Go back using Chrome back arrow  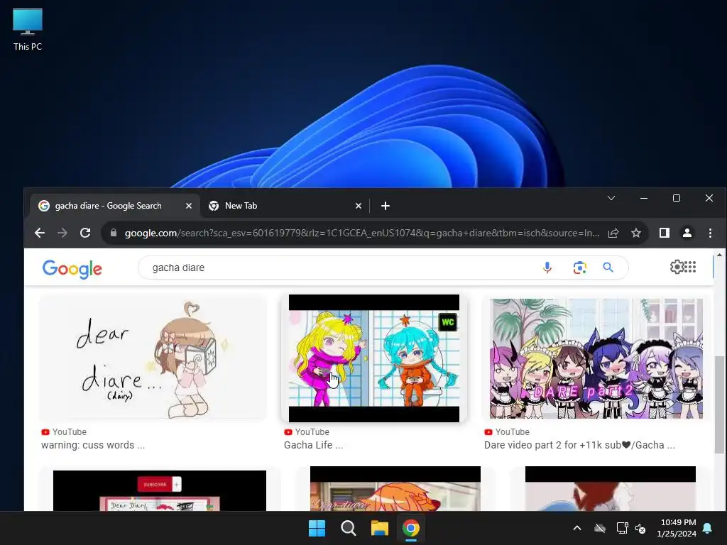[x=40, y=233]
